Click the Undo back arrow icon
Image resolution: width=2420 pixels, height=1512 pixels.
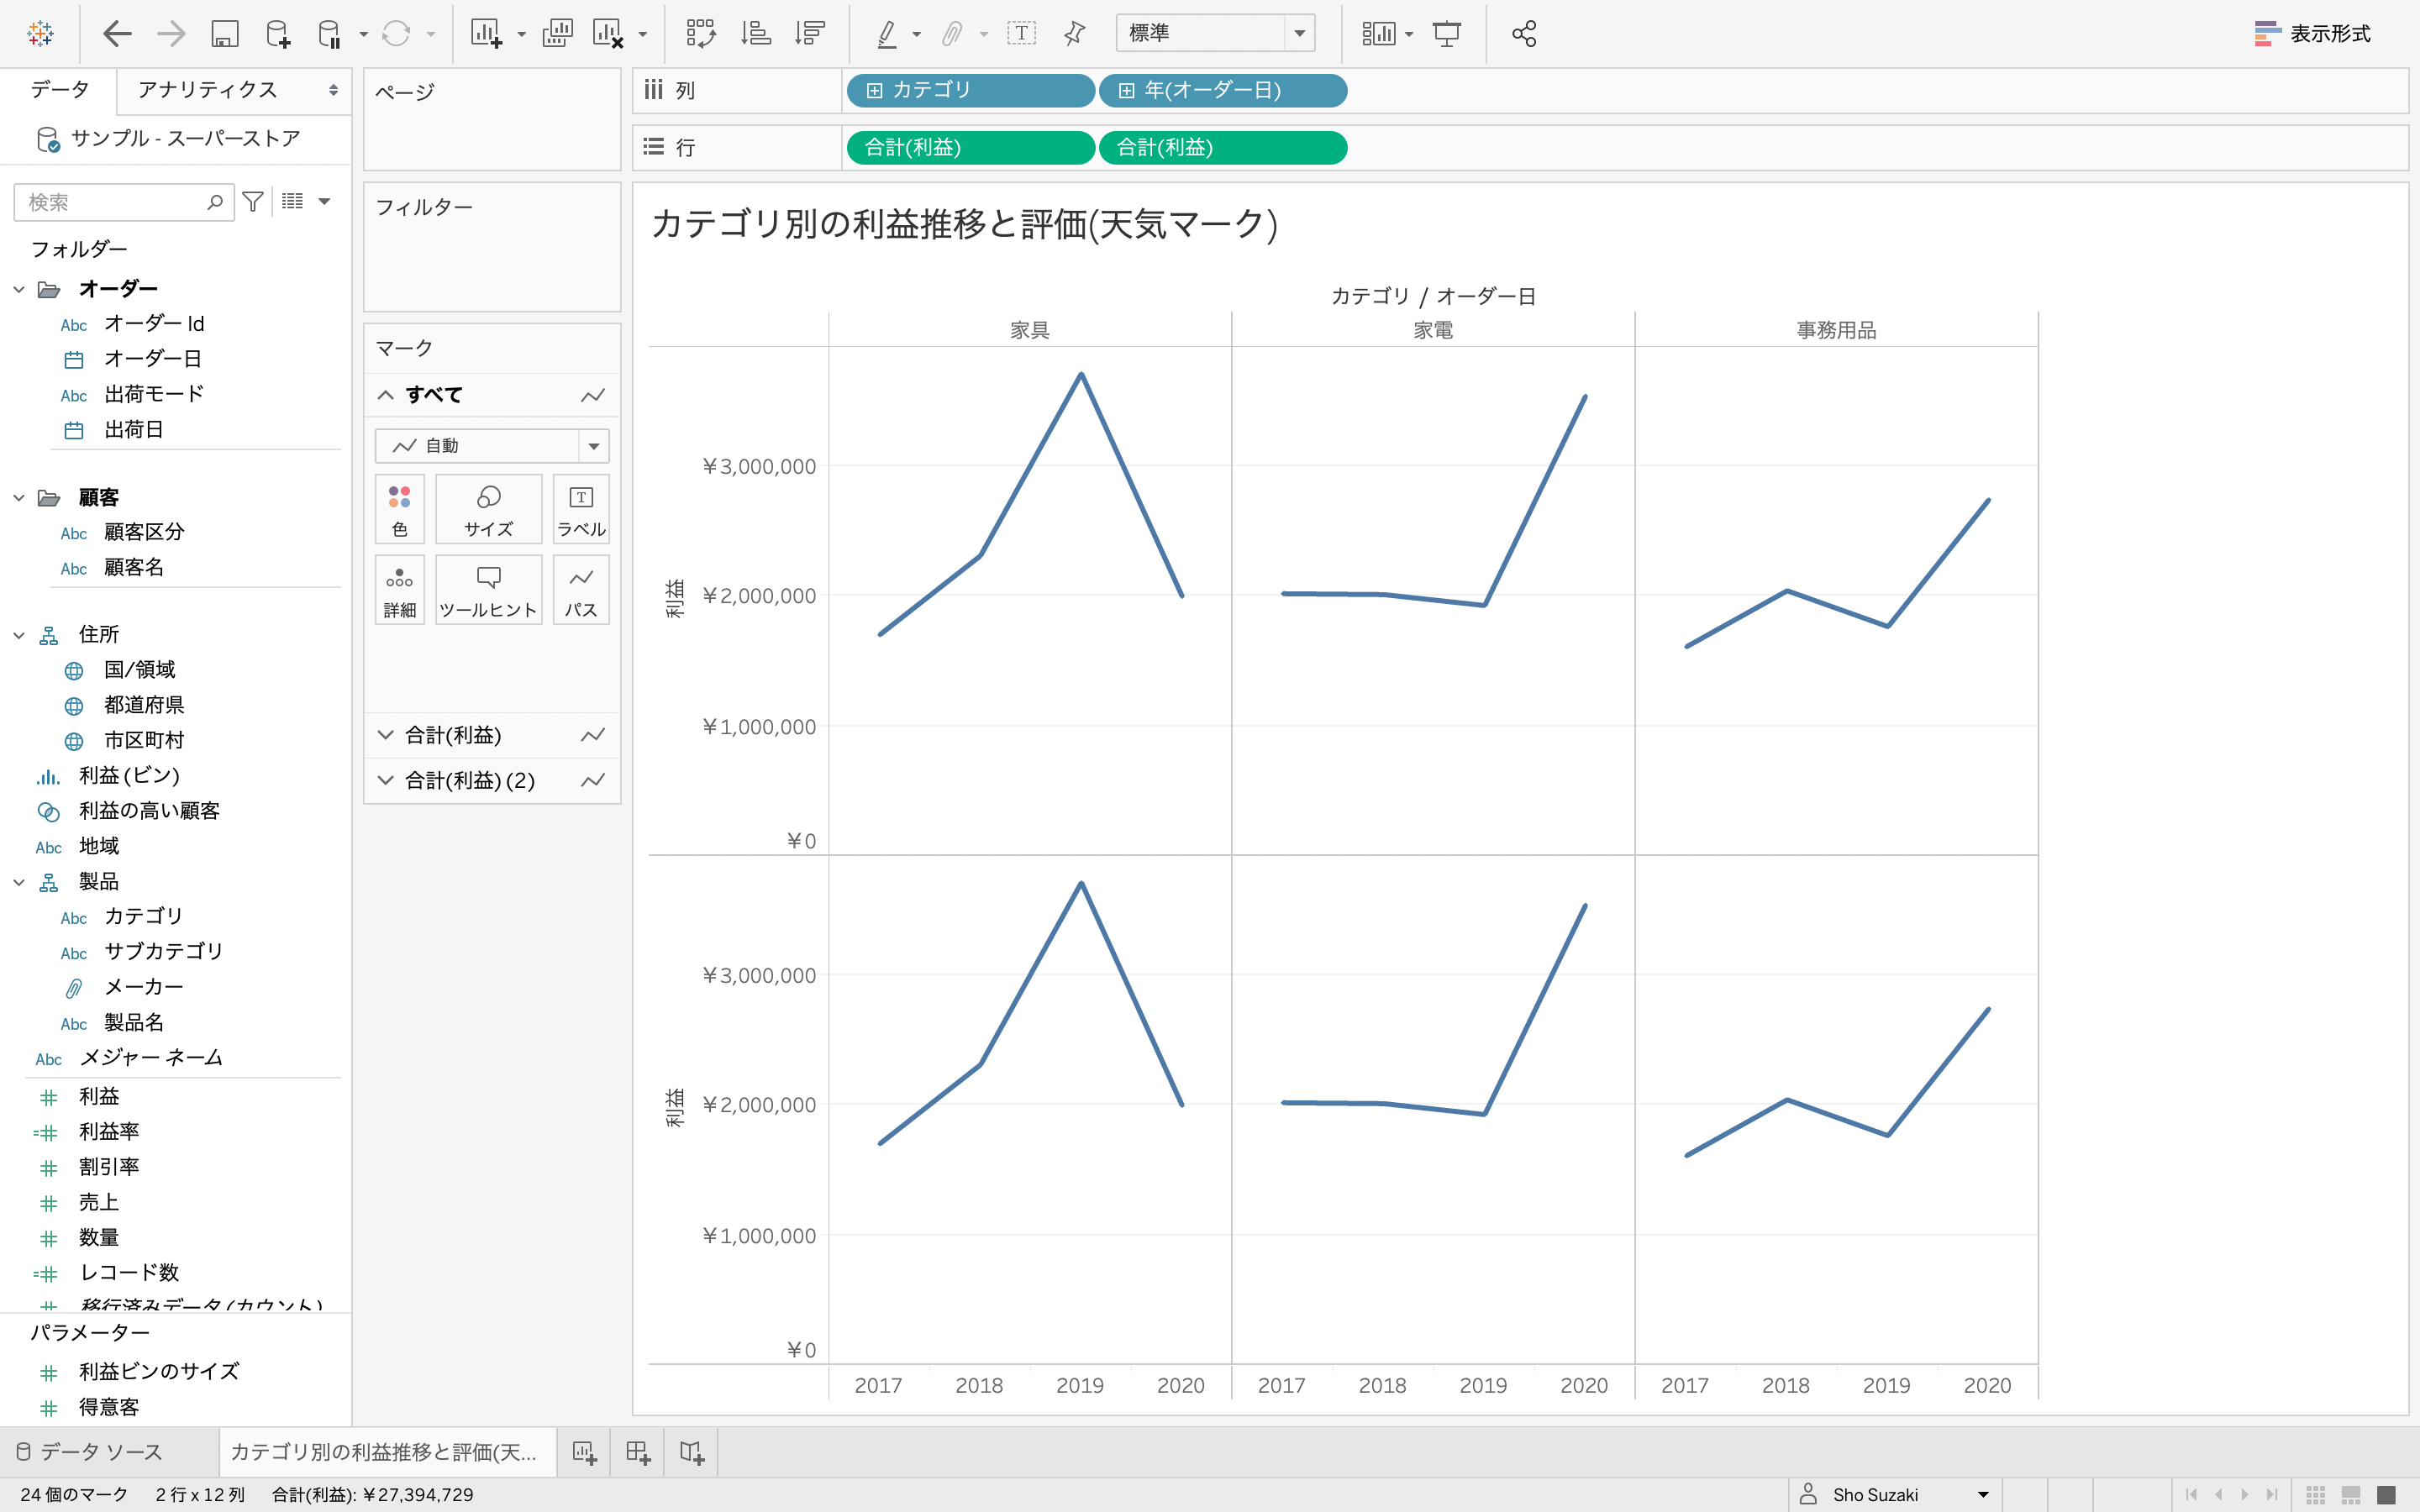click(x=117, y=34)
